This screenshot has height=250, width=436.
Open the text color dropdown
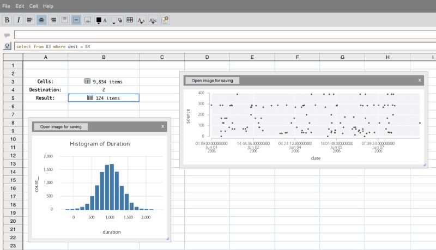[x=101, y=20]
